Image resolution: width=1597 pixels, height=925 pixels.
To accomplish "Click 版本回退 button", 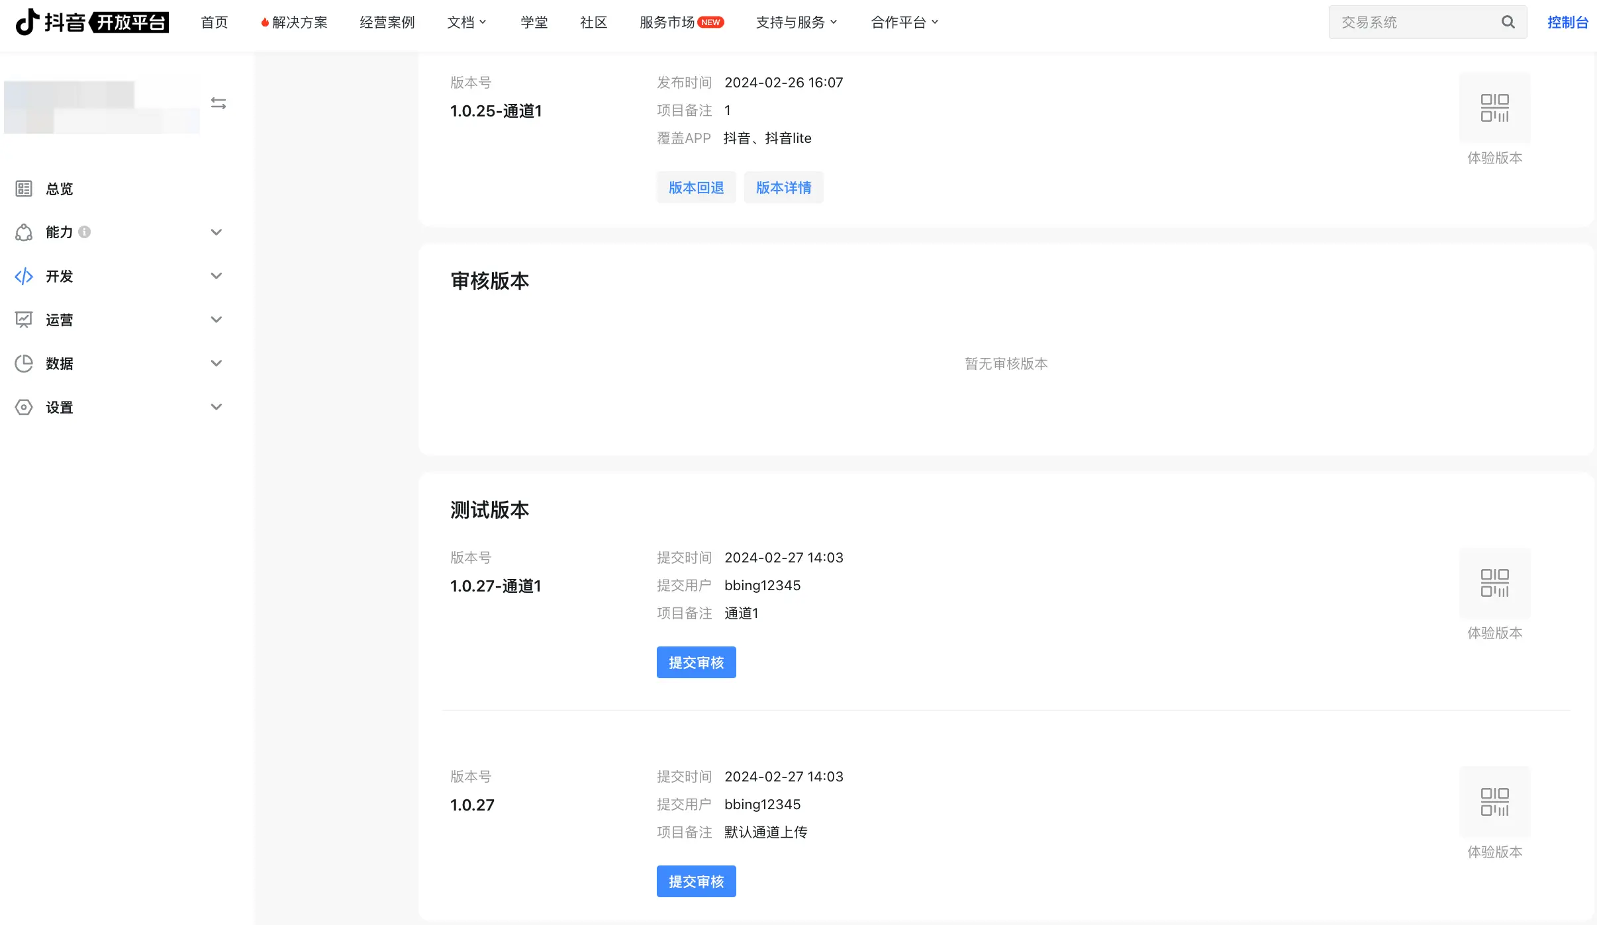I will click(696, 188).
